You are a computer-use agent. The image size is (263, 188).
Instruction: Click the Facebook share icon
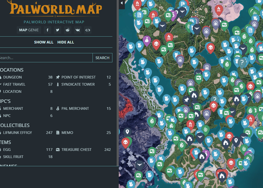pyautogui.click(x=47, y=30)
